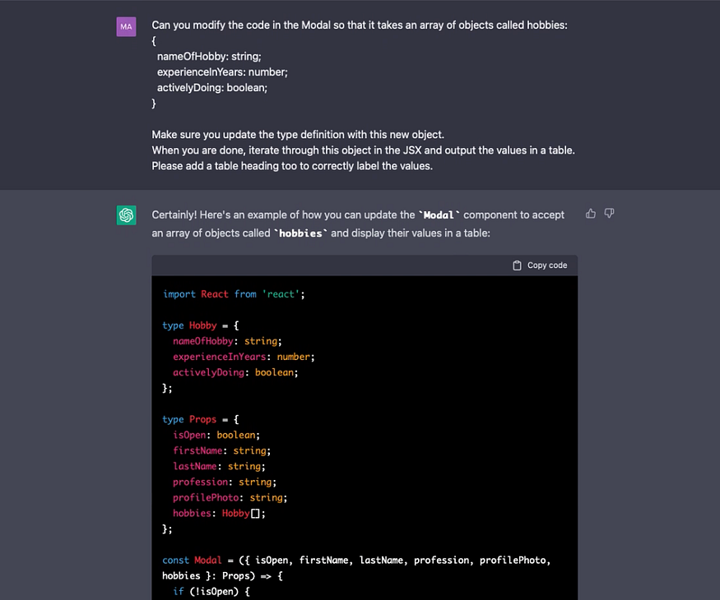
Task: Click the type Hobby declaration line
Action: pos(201,325)
